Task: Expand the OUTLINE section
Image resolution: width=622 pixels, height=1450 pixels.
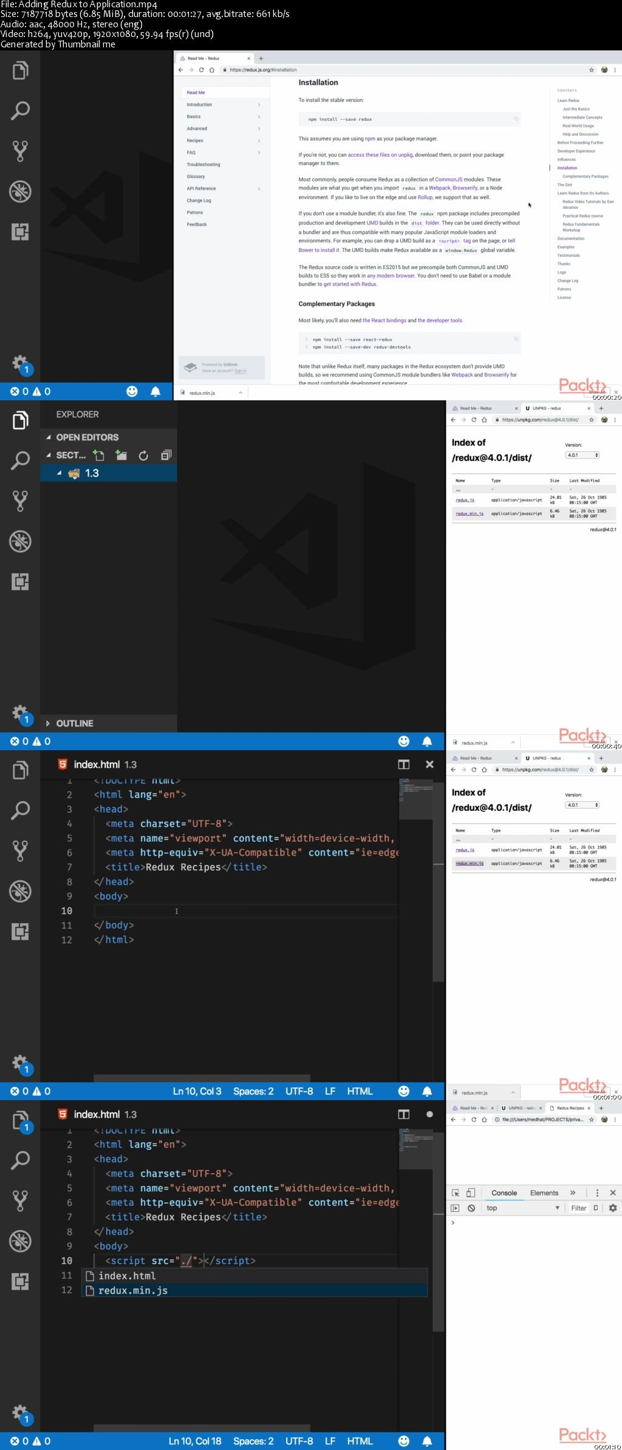Action: (49, 723)
